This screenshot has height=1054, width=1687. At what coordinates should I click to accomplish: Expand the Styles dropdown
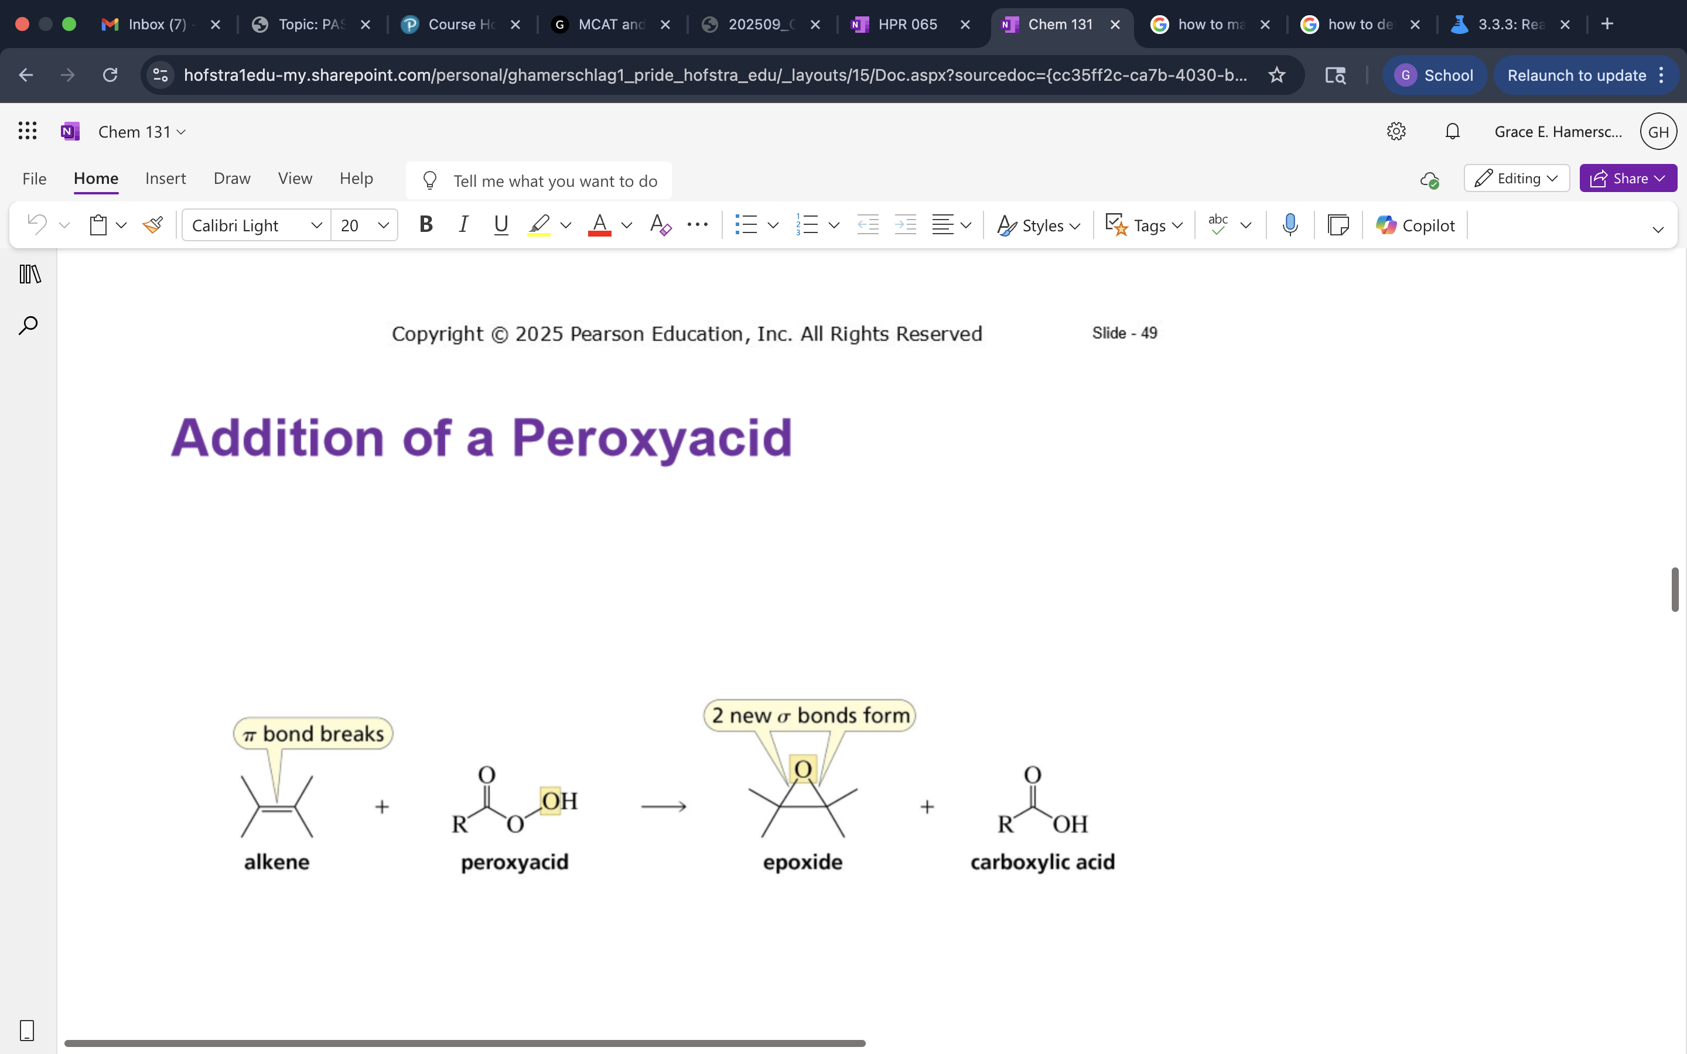point(1039,224)
